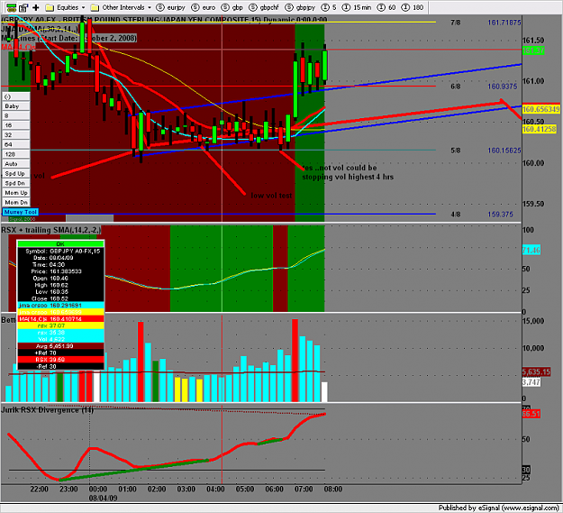This screenshot has width=563, height=513.
Task: Click the Jurik RSX Divergence (14) study title
Action: point(48,410)
